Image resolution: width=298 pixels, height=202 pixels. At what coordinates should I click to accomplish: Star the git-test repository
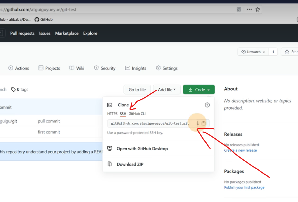[290, 52]
